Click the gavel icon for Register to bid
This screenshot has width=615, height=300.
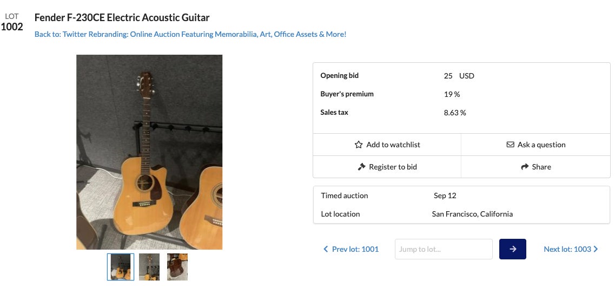[x=362, y=167]
